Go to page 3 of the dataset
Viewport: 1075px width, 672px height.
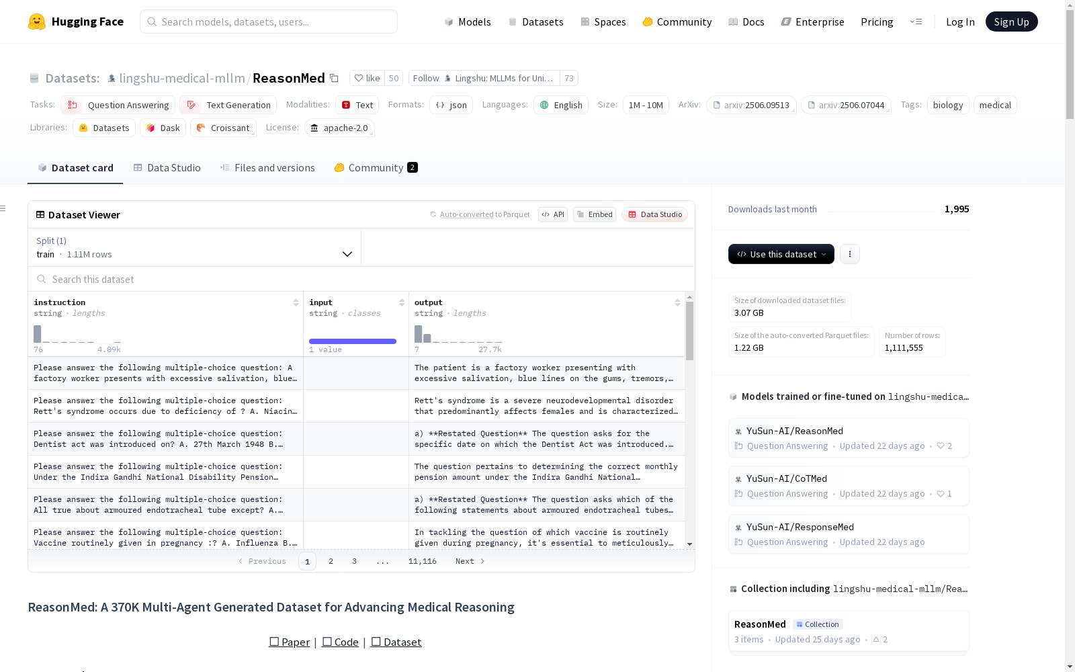tap(354, 561)
